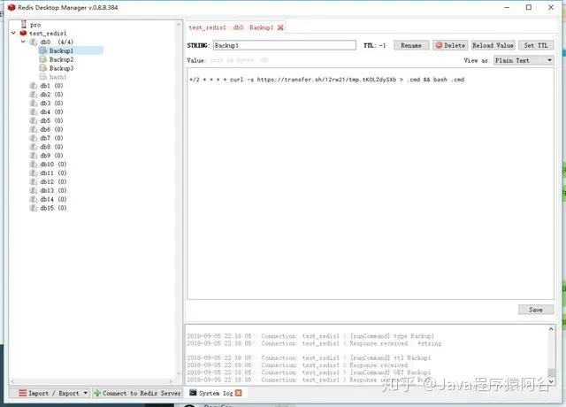Click the db11 database icon
This screenshot has width=566, height=407.
[x=34, y=173]
